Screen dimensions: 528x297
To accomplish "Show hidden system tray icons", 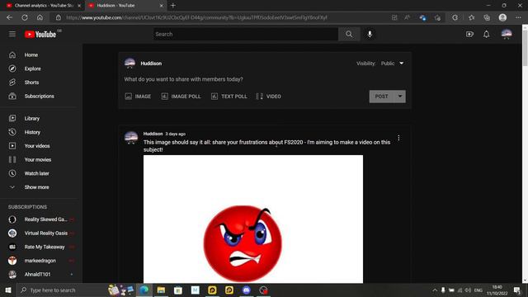I will coord(435,290).
